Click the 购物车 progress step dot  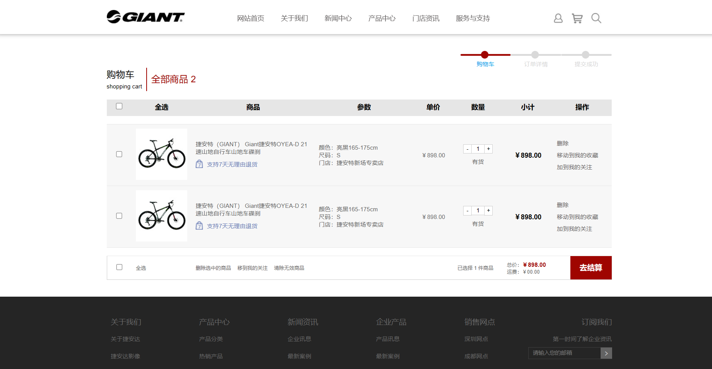coord(485,55)
